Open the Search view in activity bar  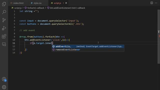[x=4, y=12]
